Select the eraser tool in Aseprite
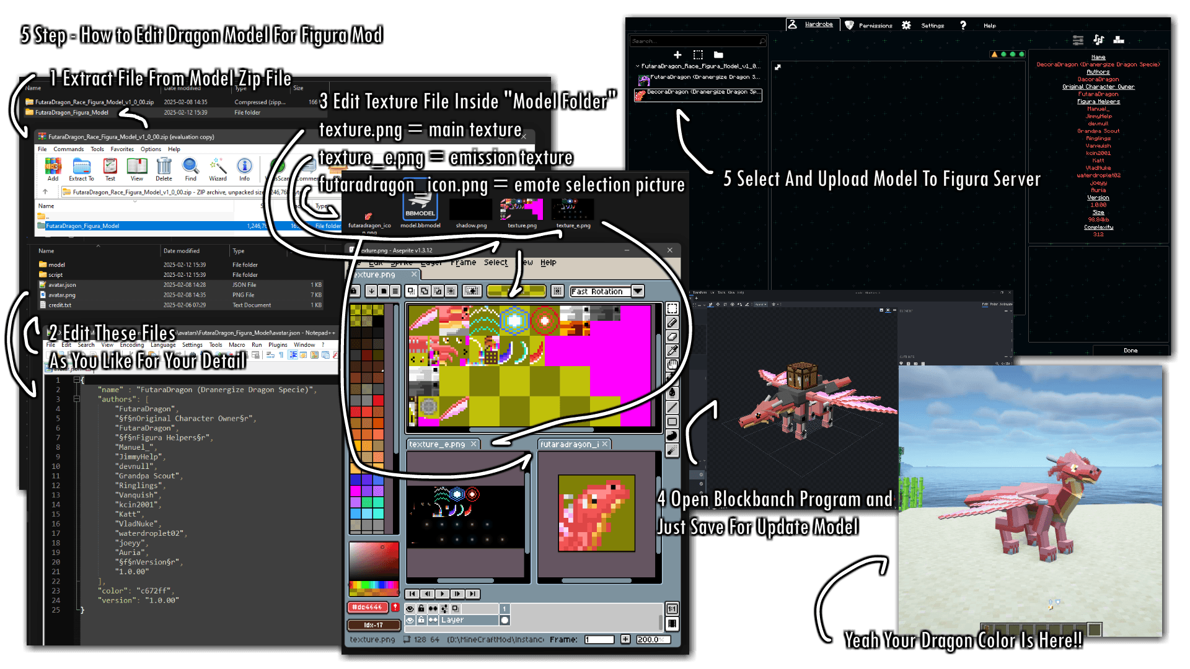Viewport: 1190px width, 669px height. 672,337
